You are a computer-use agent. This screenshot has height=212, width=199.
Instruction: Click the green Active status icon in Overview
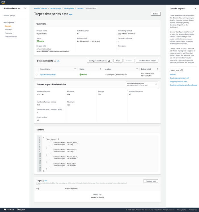pyautogui.click(x=38, y=41)
